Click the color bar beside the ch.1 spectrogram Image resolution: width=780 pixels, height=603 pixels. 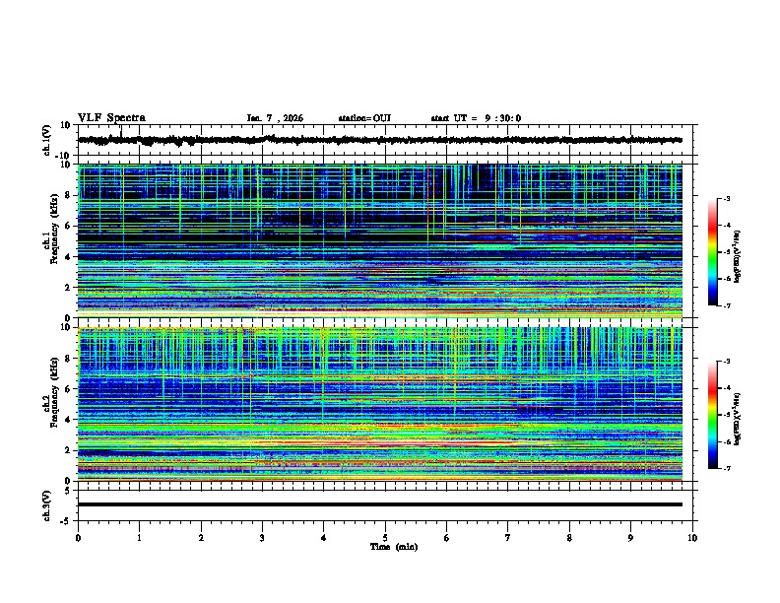(x=713, y=252)
